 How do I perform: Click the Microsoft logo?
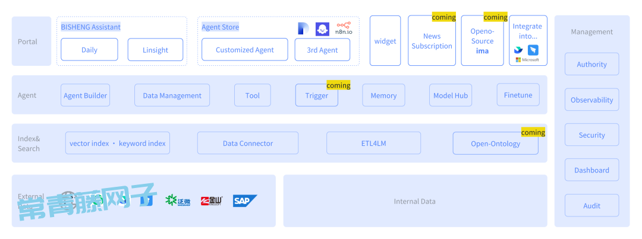point(527,60)
